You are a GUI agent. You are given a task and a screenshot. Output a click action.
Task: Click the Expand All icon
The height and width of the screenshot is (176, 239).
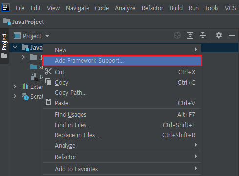pyautogui.click(x=190, y=35)
